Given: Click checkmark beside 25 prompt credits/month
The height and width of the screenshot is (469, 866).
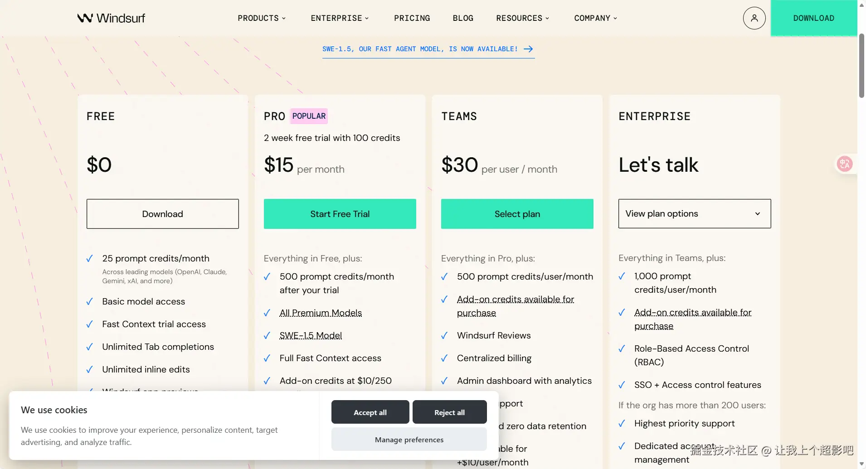Looking at the screenshot, I should [90, 259].
